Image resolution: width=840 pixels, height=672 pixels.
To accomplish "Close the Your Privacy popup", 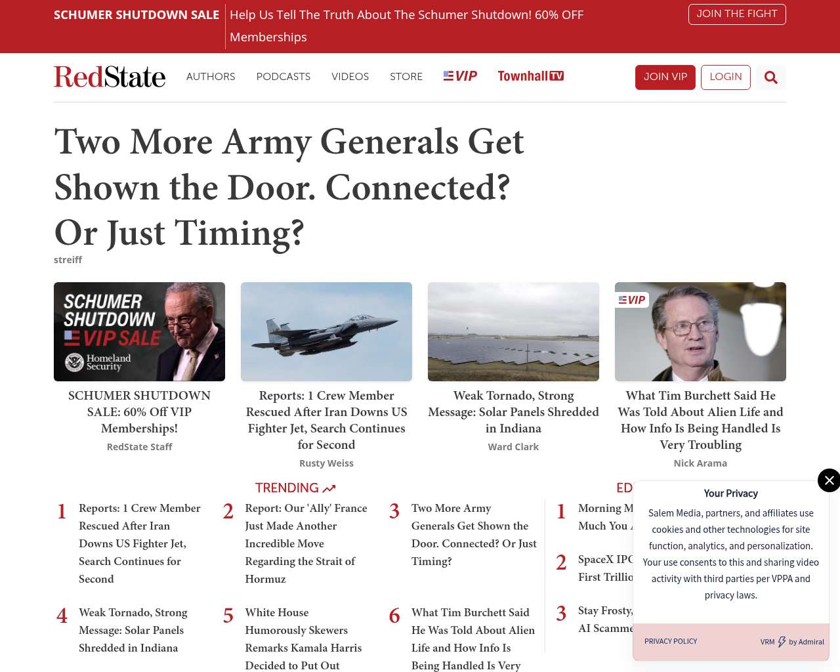I will [829, 480].
